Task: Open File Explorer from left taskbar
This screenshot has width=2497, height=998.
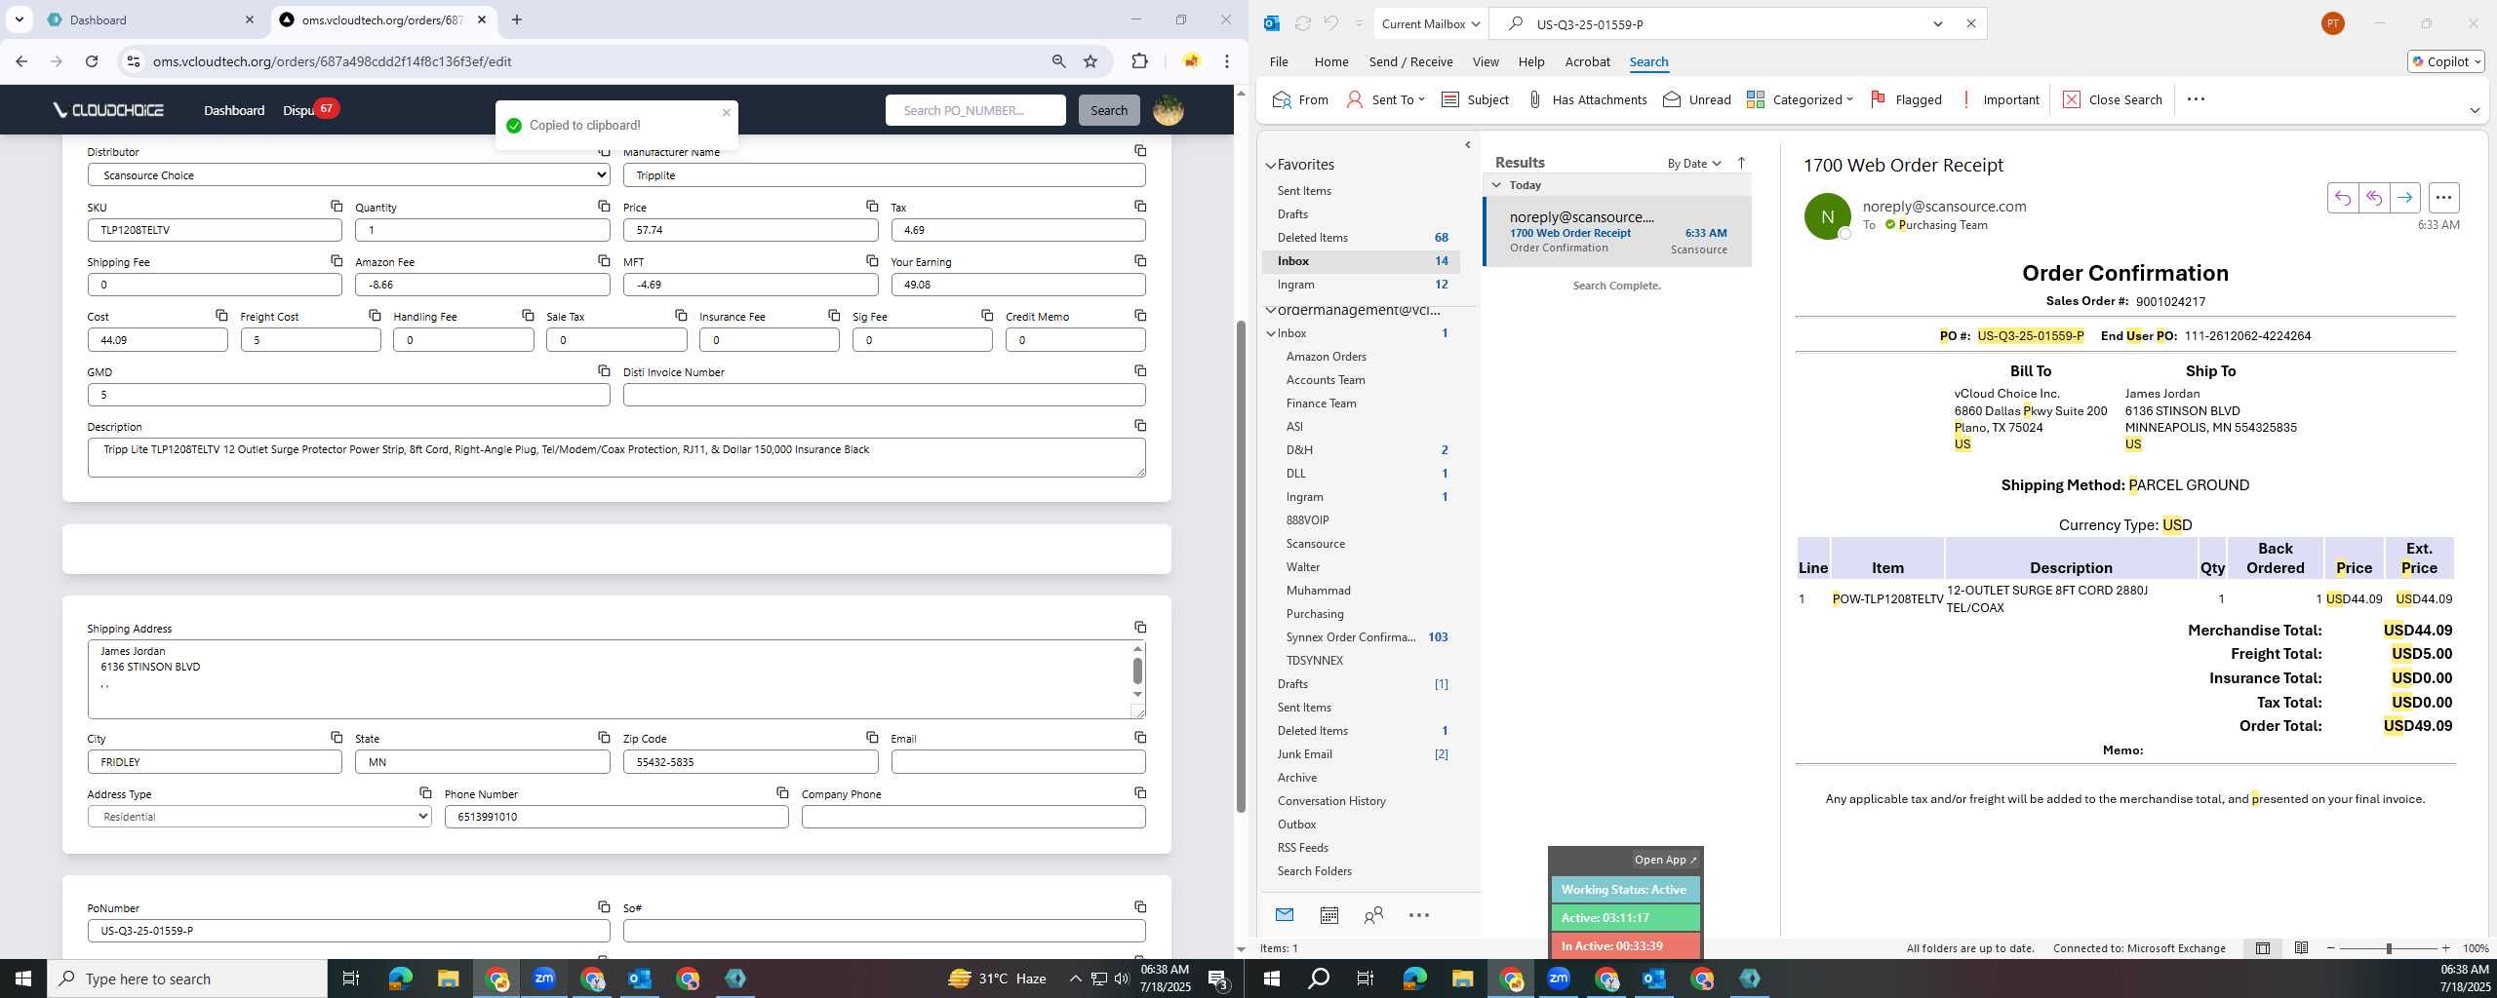Action: (448, 979)
